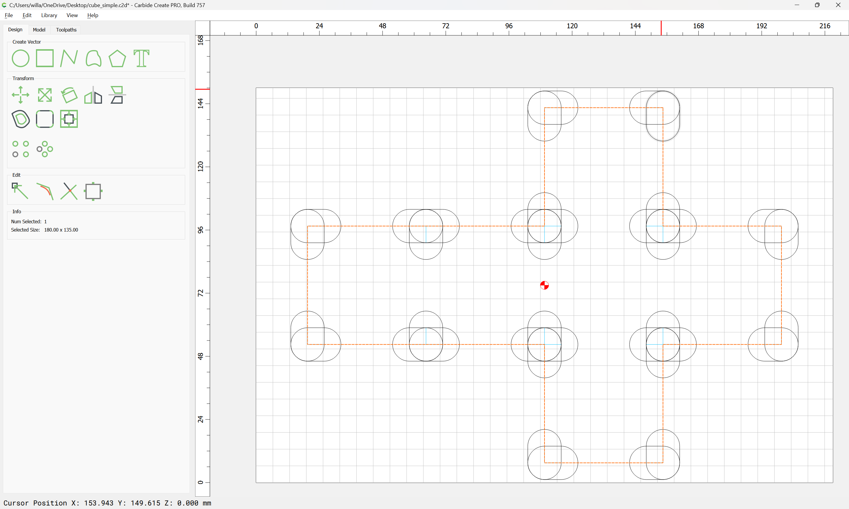Image resolution: width=849 pixels, height=509 pixels.
Task: Open the Circular array tool
Action: (x=45, y=149)
